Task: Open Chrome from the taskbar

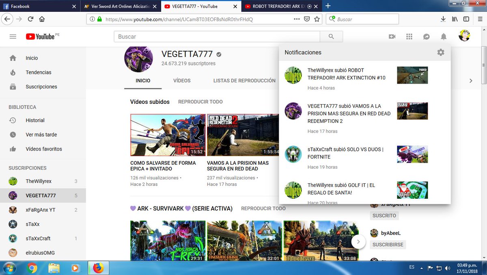Action: click(x=32, y=268)
